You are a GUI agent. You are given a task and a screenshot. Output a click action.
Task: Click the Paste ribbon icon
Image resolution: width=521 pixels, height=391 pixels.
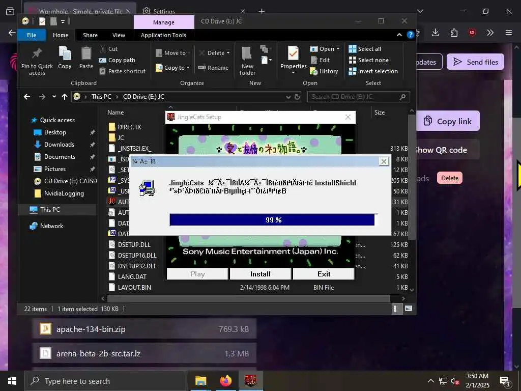point(86,58)
